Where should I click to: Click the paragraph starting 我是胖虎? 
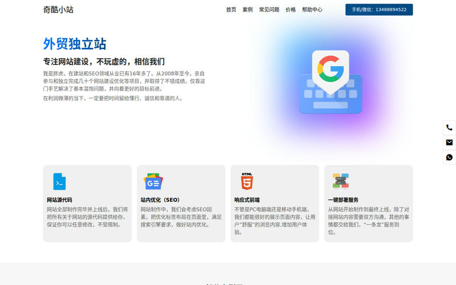click(124, 81)
